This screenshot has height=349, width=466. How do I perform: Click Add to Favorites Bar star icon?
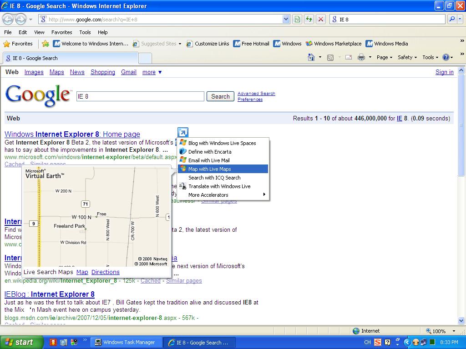[46, 44]
